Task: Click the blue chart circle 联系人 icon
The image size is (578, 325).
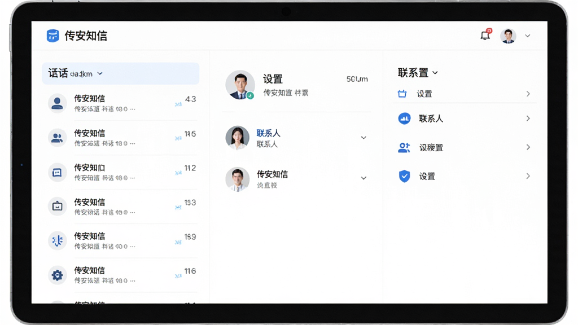Action: pyautogui.click(x=404, y=118)
